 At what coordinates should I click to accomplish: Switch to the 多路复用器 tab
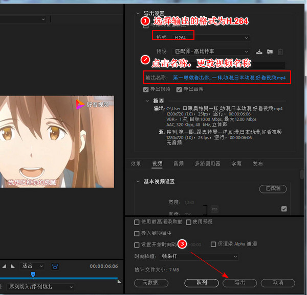[x=207, y=163]
